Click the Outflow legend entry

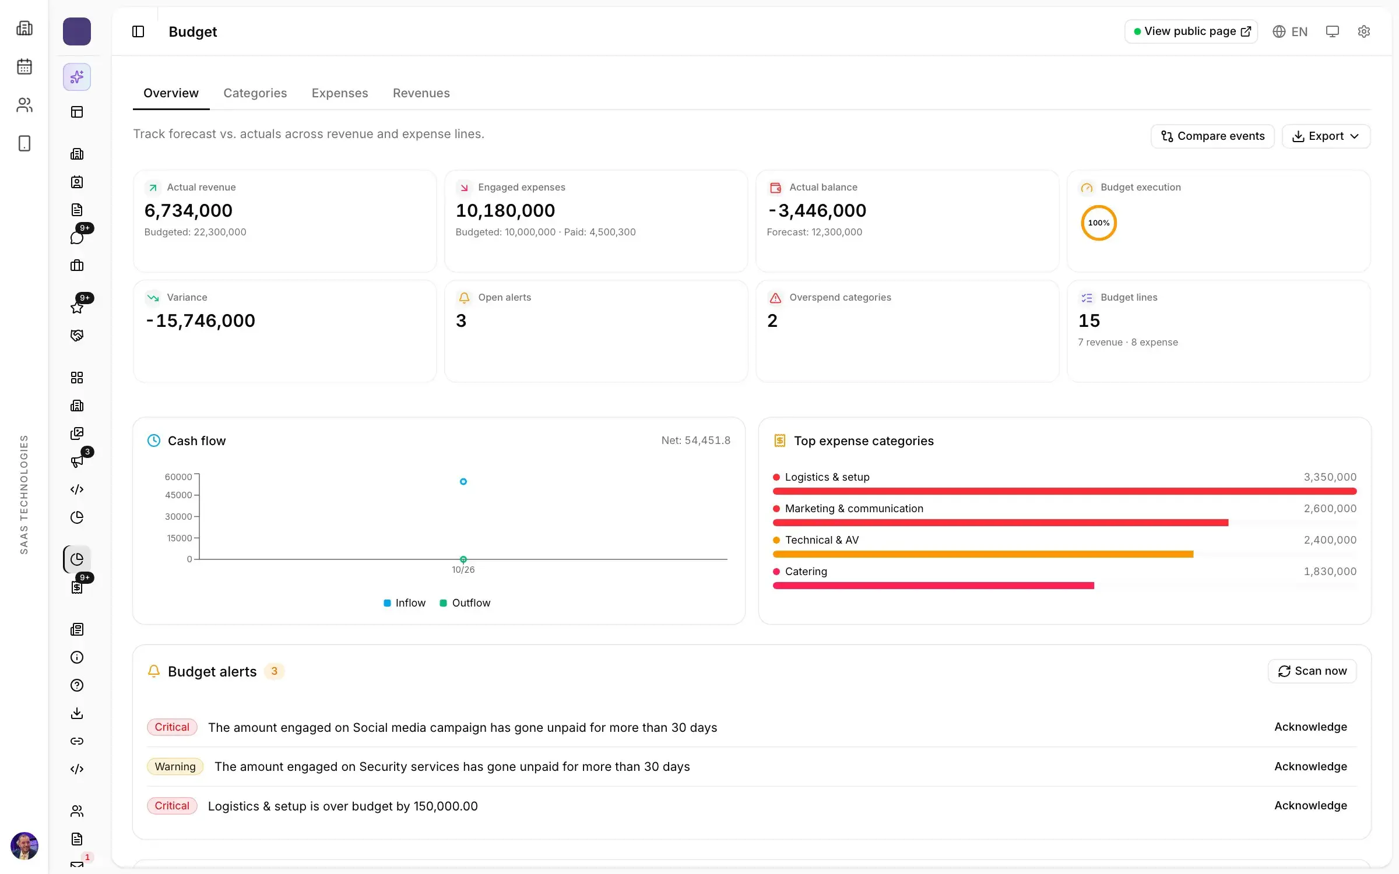(x=465, y=603)
